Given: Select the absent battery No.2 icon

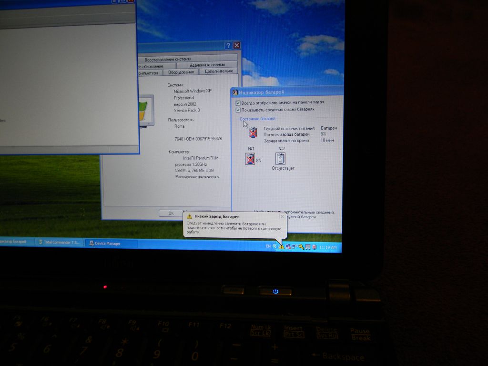Looking at the screenshot, I should [280, 158].
